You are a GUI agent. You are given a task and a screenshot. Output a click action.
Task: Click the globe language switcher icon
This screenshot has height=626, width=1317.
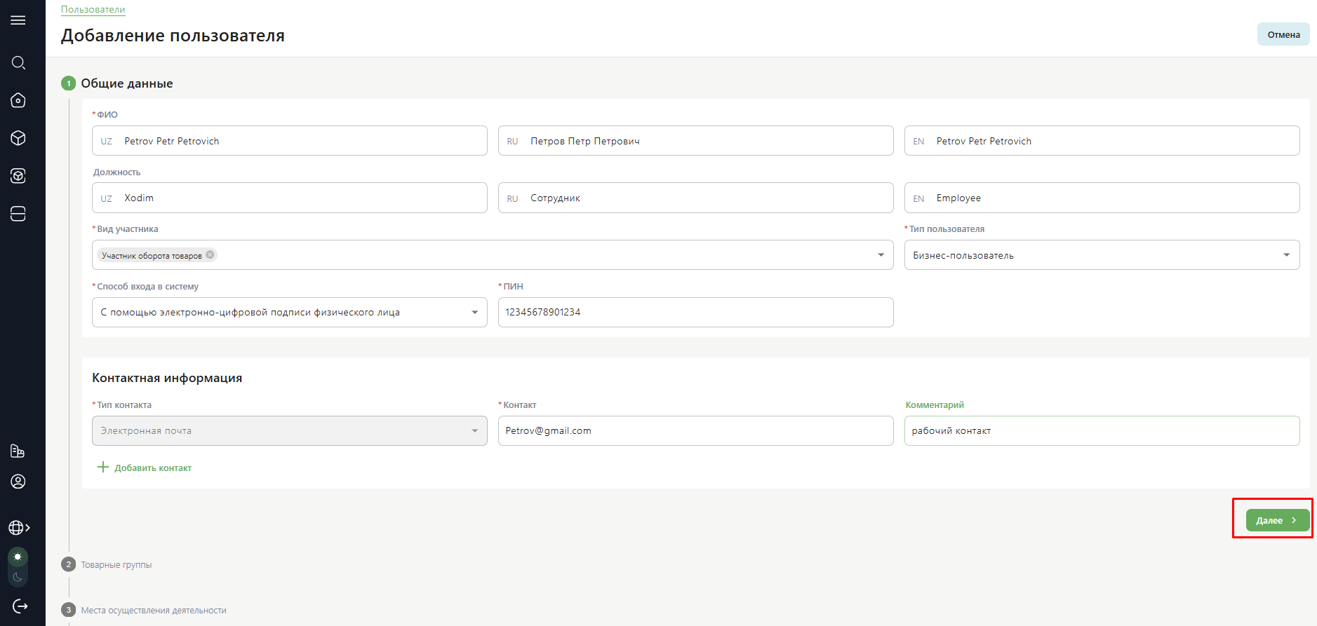pyautogui.click(x=19, y=528)
